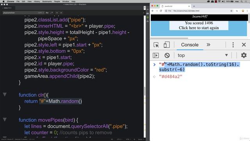250x141 pixels.
Task: Open the Bookmarks menu
Action: [47, 2]
